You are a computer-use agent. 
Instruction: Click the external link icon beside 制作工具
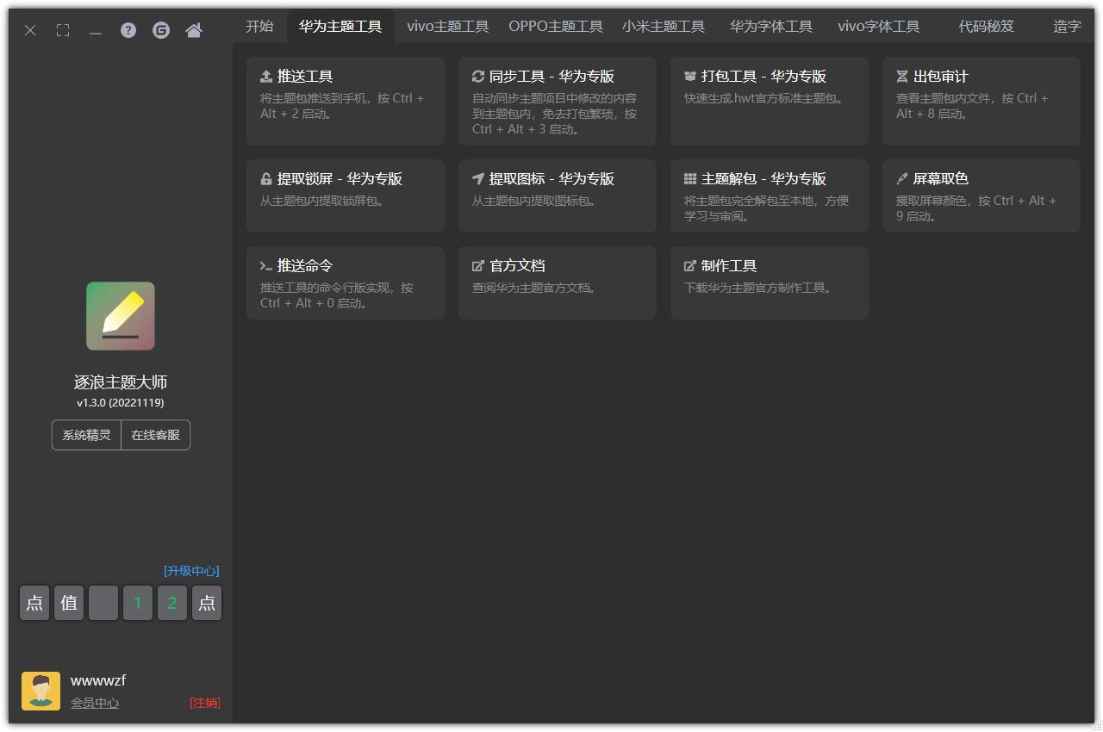(x=690, y=266)
